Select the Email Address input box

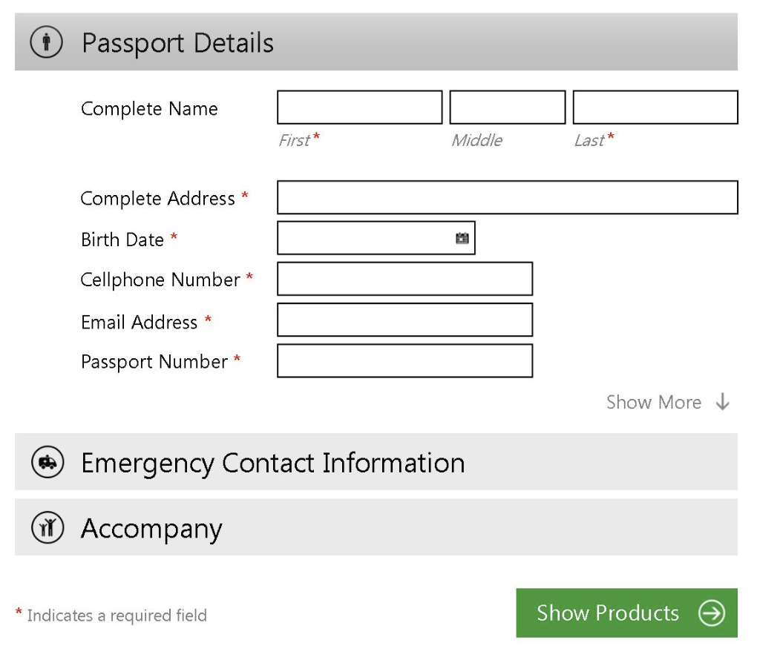point(404,320)
